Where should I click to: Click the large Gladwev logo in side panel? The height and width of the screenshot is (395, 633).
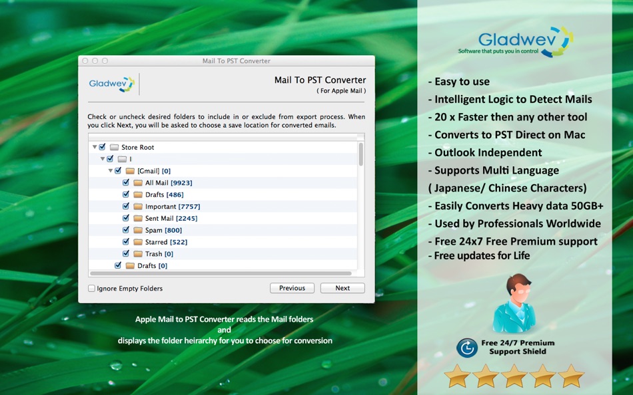click(x=516, y=42)
